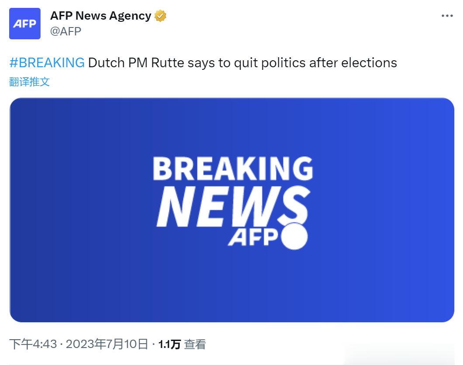Click the AFP profile avatar
Screen dimensions: 463x365
coord(25,24)
